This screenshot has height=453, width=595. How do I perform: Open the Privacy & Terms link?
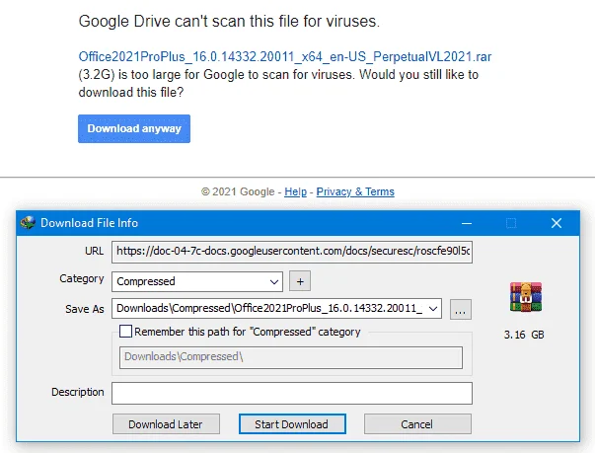[355, 191]
